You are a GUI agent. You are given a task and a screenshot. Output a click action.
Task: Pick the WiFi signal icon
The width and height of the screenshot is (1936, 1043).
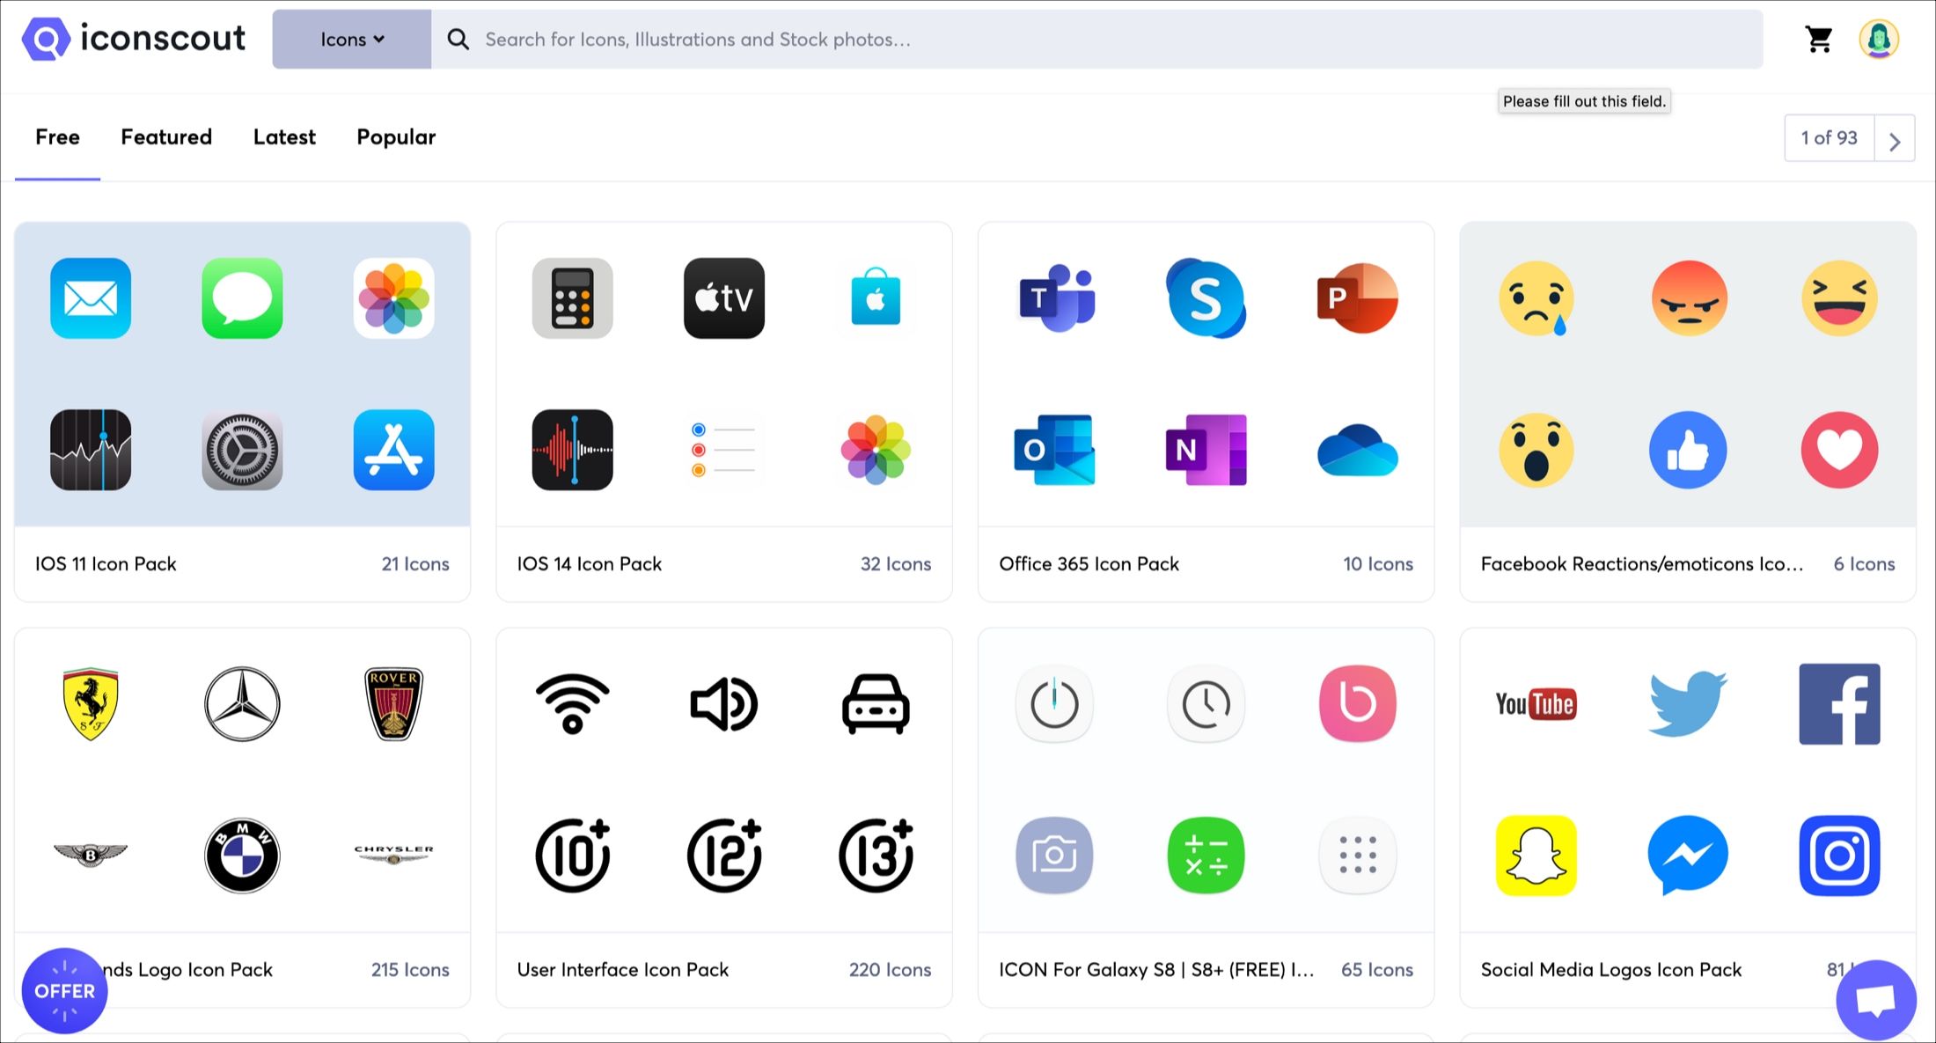click(572, 703)
